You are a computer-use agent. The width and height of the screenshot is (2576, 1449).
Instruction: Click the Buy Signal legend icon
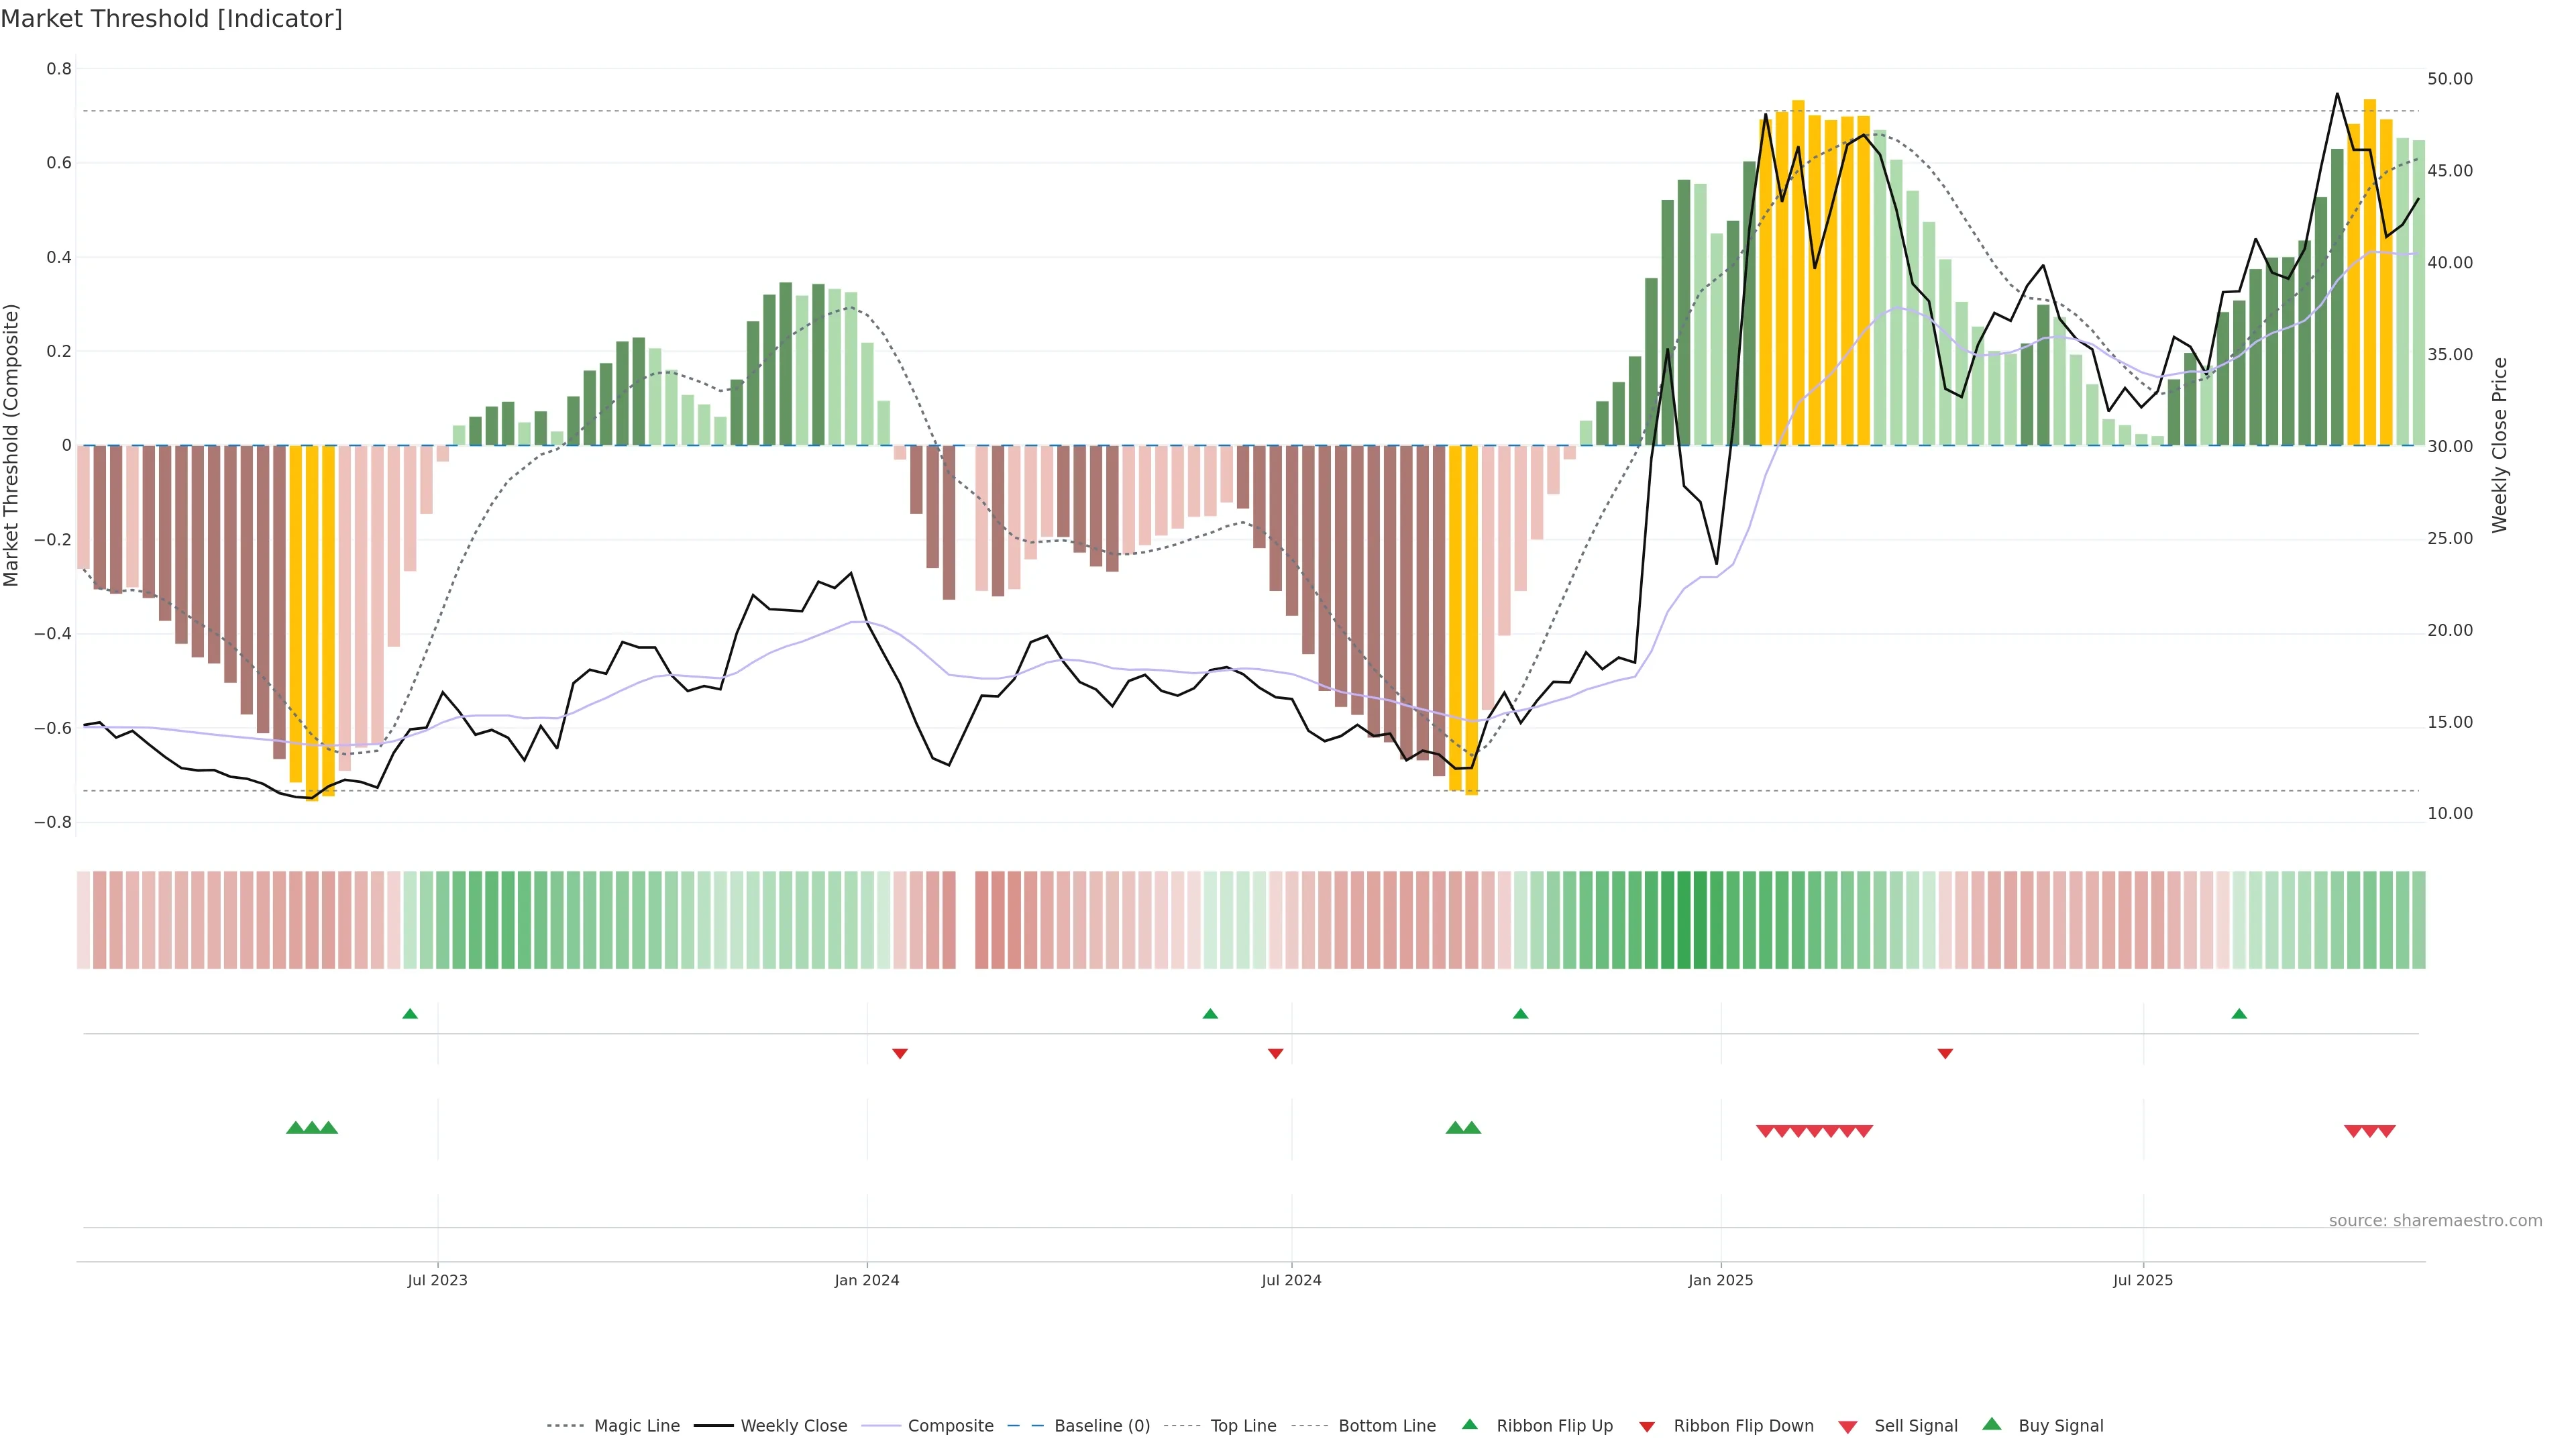1991,1425
